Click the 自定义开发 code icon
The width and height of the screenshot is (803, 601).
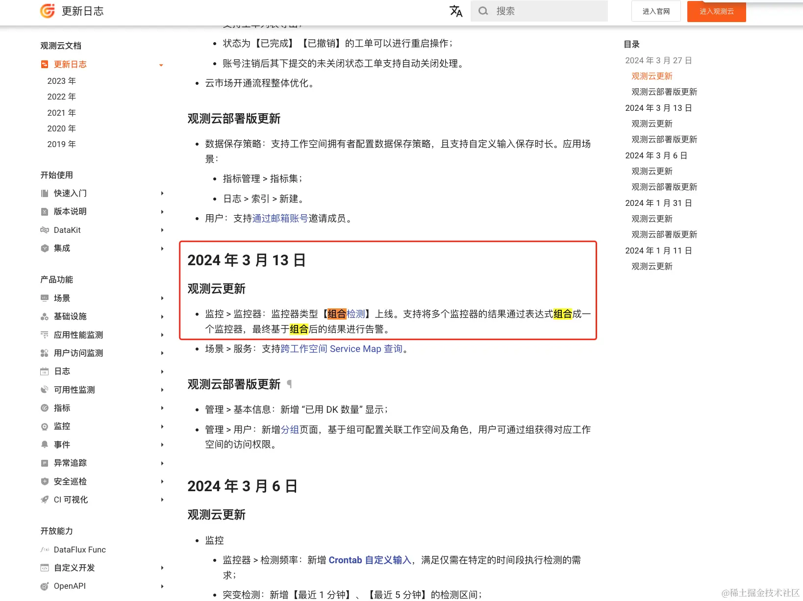(x=45, y=568)
